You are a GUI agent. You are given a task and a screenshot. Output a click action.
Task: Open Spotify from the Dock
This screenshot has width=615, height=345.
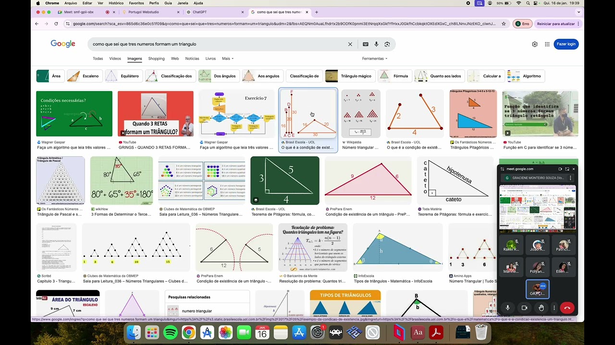click(170, 332)
